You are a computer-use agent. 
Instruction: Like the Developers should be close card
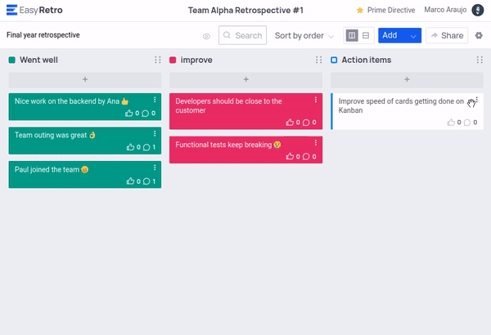(x=291, y=123)
